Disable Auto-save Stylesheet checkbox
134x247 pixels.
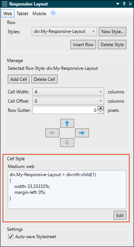(x=11, y=236)
